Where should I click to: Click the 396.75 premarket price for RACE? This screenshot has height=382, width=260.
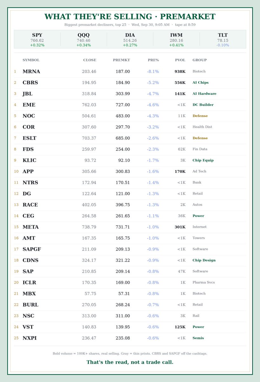pos(123,205)
